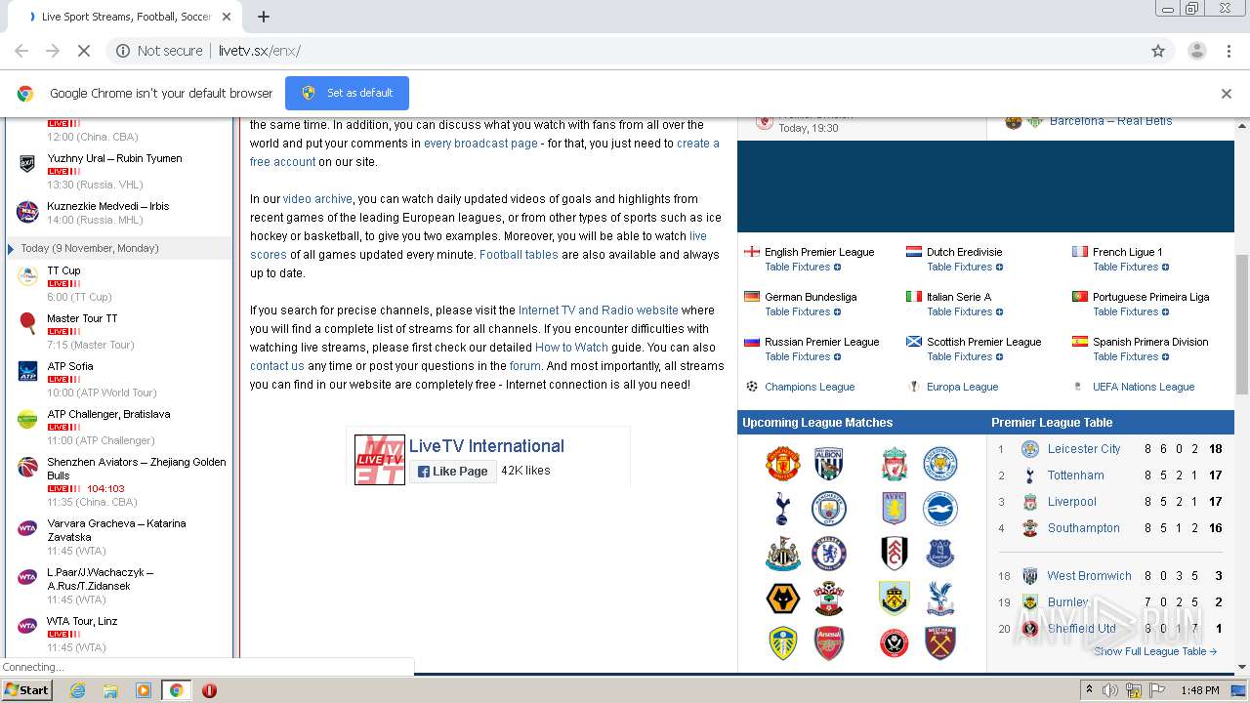Expand the plus icon under Italian Serie A
1250x703 pixels.
[999, 312]
